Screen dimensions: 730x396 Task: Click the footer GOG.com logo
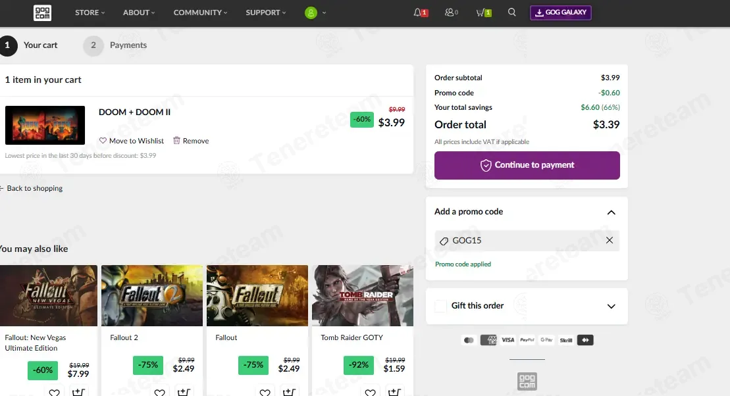(x=527, y=381)
